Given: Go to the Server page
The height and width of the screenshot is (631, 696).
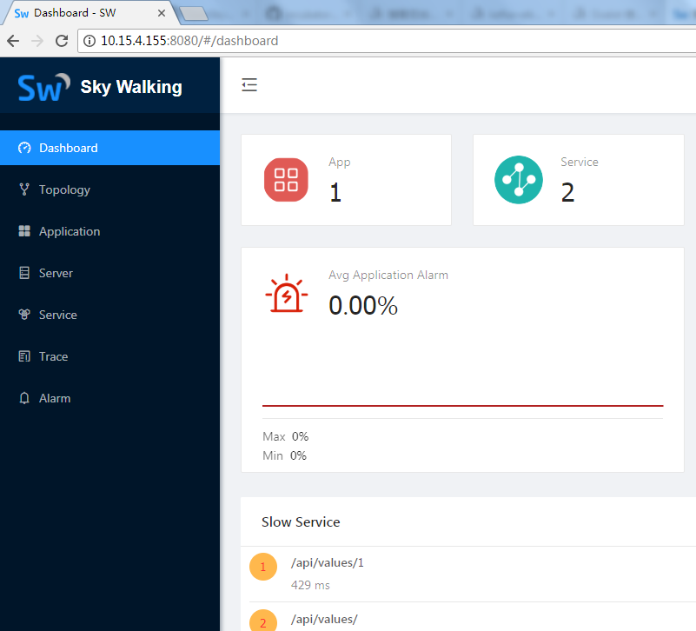Looking at the screenshot, I should [x=56, y=273].
